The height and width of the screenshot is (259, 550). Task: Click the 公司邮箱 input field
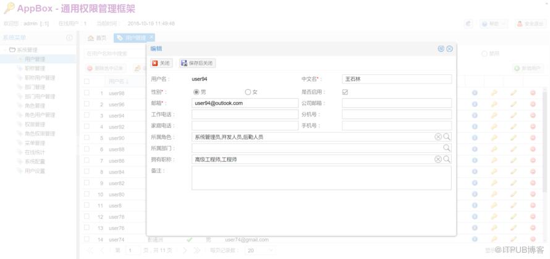tap(397, 103)
